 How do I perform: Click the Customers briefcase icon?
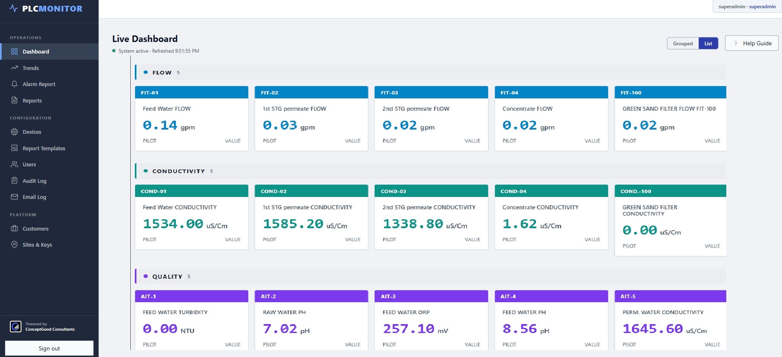click(14, 229)
